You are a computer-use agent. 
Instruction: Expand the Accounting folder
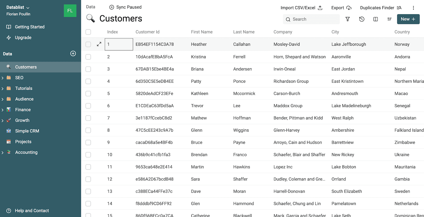point(3,152)
